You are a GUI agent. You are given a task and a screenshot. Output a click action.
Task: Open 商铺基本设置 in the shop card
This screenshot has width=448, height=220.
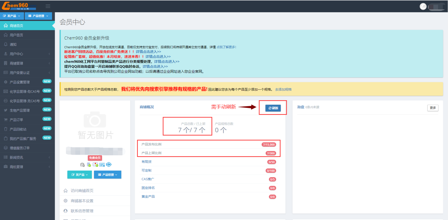coord(82,201)
